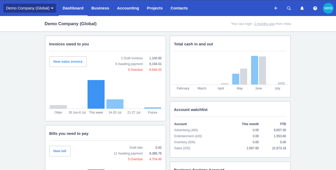Select the June grey cash-out bar
The height and width of the screenshot is (170, 336).
point(263,70)
